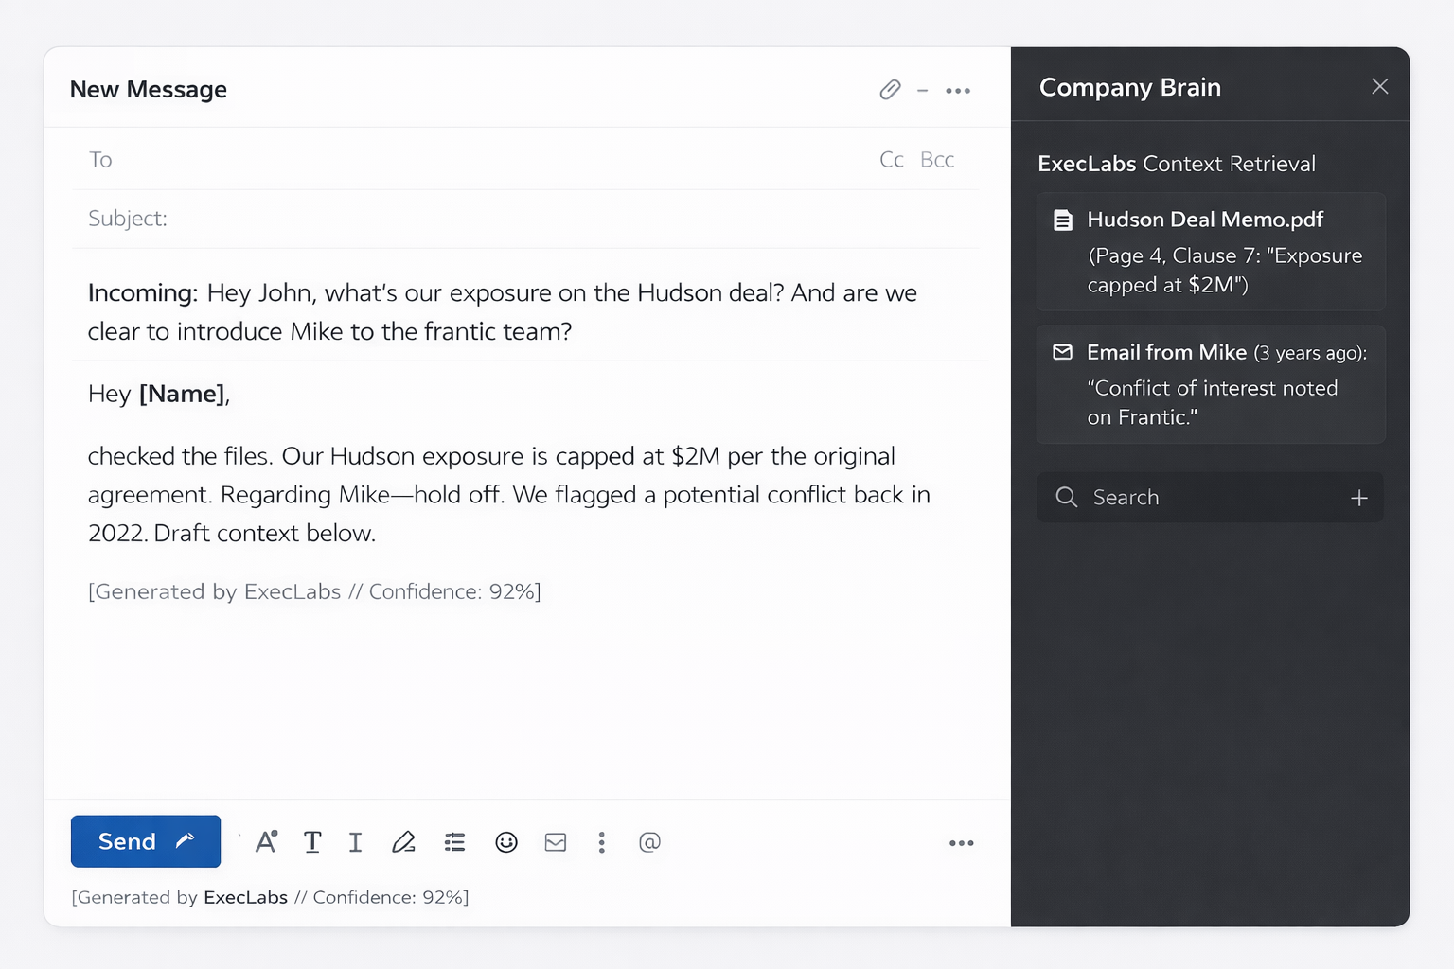This screenshot has width=1454, height=969.
Task: Open the bottom-right more options ellipsis
Action: click(961, 843)
